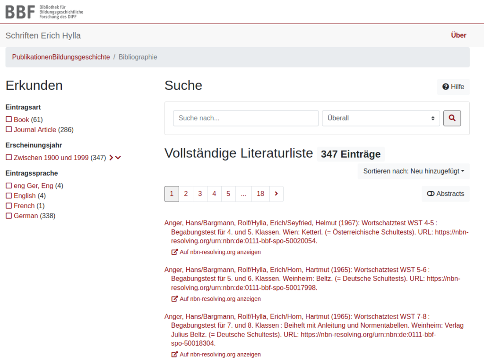Open Sortieren nach sort dropdown
The width and height of the screenshot is (484, 364).
(413, 171)
